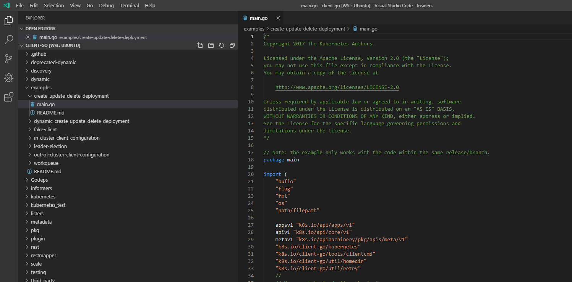Close main.go in Open Editors list
572x282 pixels.
point(28,37)
